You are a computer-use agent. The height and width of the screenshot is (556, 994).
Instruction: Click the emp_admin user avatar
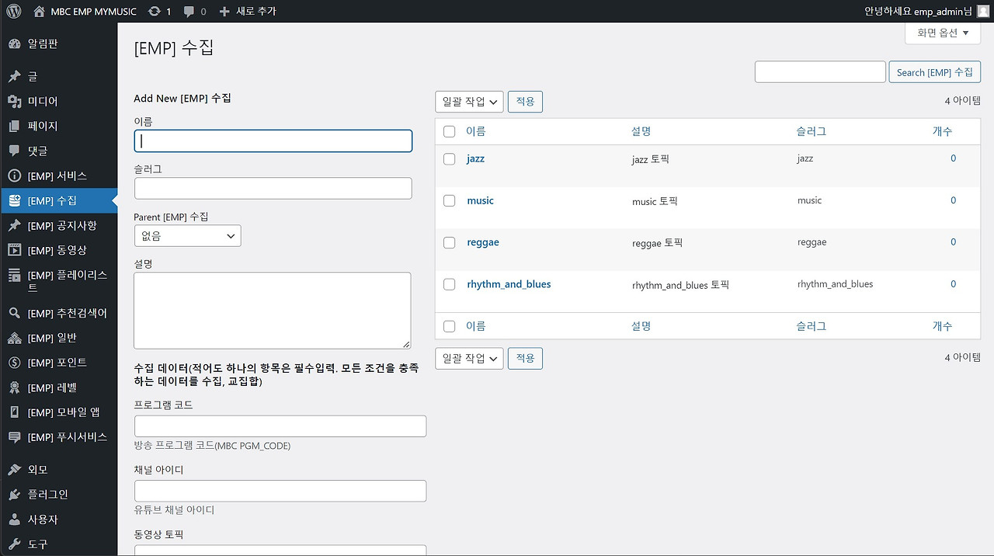tap(983, 11)
